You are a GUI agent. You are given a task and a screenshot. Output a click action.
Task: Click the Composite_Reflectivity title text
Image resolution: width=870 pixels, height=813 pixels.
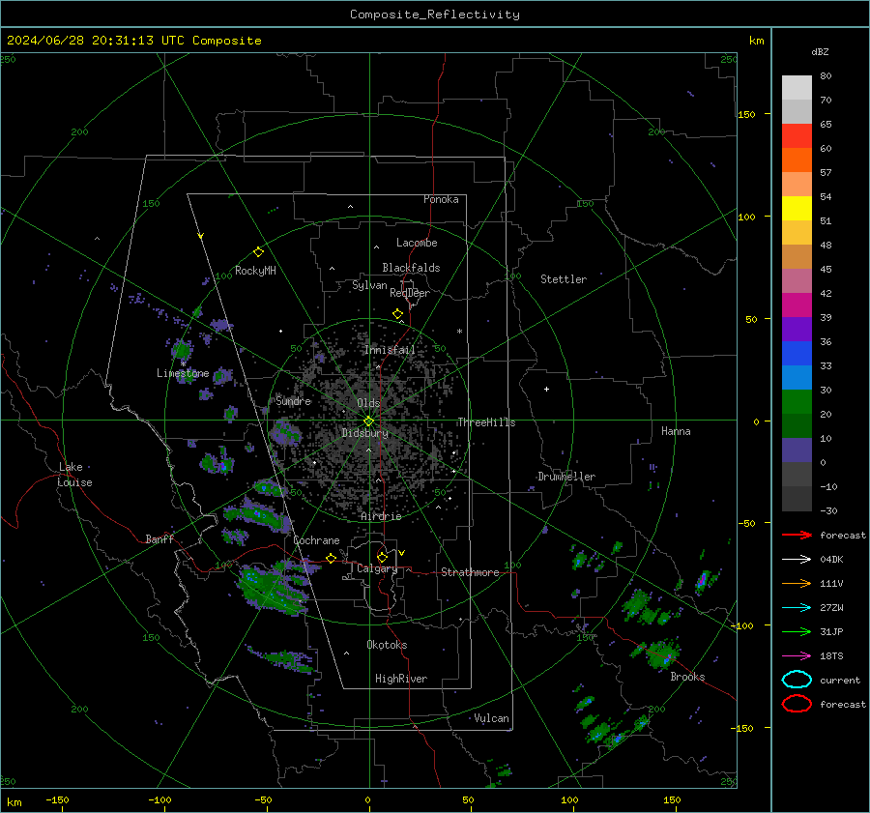(x=435, y=15)
